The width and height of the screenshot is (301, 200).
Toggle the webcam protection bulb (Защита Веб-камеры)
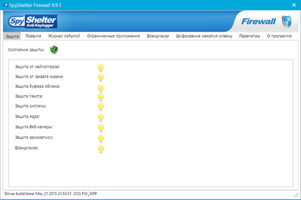[x=101, y=128]
